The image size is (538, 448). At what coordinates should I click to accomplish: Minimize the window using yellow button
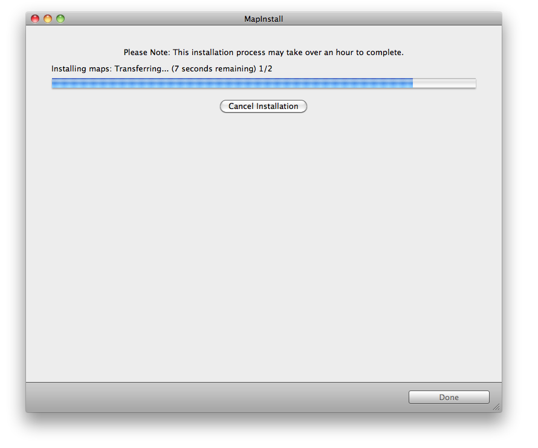[x=48, y=19]
